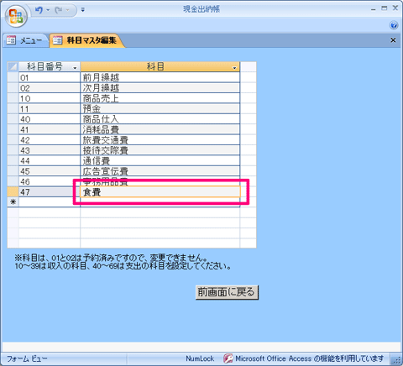Select the 科目番号 cell containing 40
This screenshot has height=366, width=403.
click(x=50, y=119)
